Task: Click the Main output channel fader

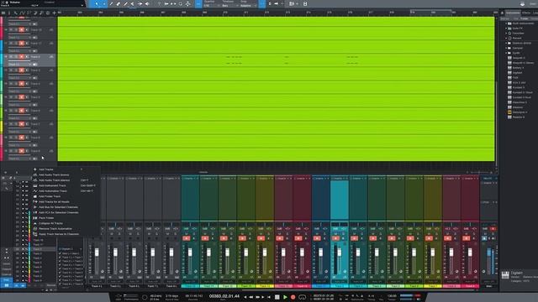Action: point(489,253)
